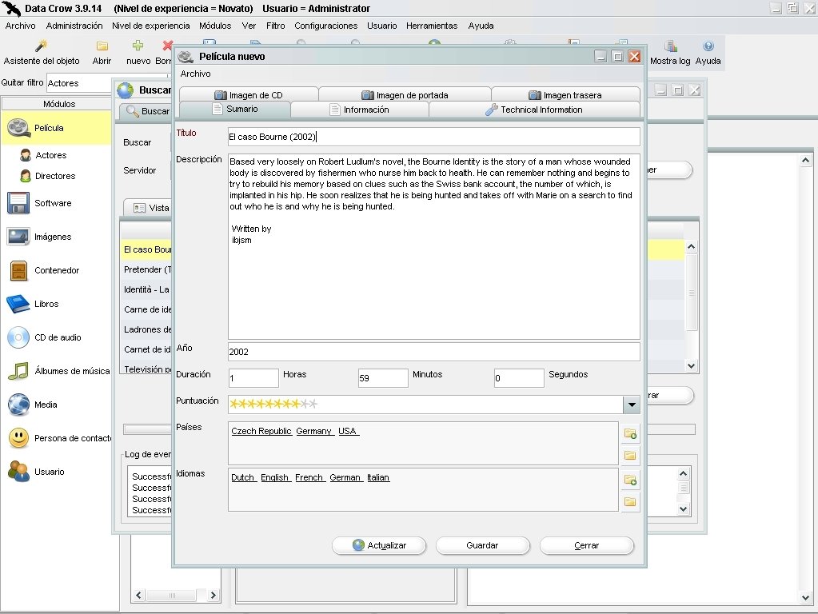This screenshot has width=818, height=614.
Task: Click the Cerrar button
Action: pyautogui.click(x=586, y=545)
